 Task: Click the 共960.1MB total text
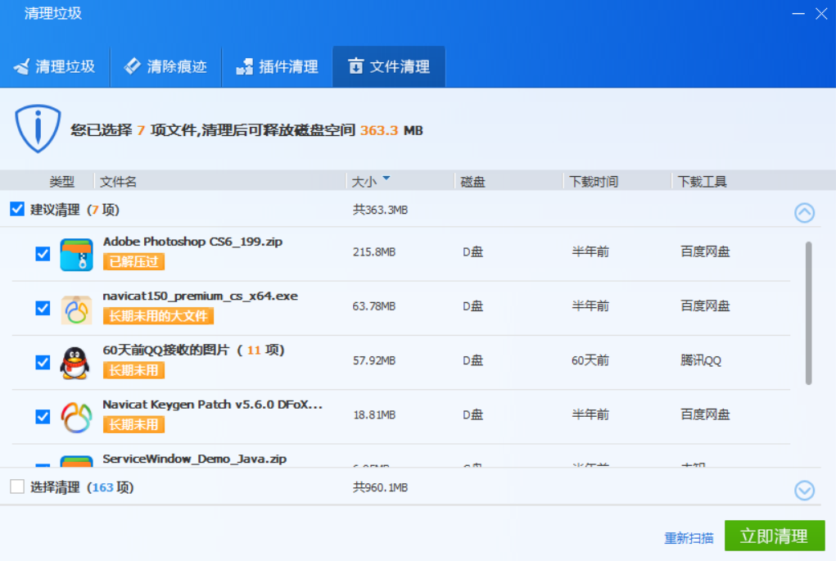pos(380,487)
